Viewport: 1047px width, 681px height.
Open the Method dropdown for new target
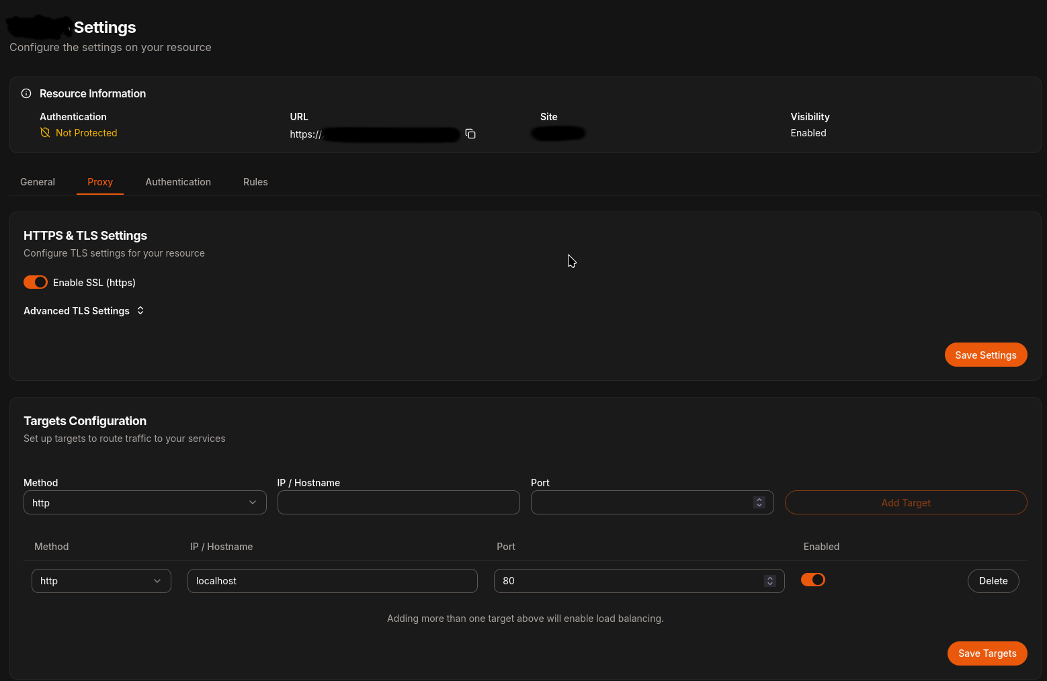pyautogui.click(x=144, y=502)
